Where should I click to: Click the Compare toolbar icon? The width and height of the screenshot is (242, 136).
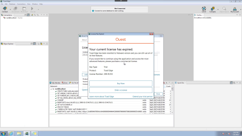point(213,9)
